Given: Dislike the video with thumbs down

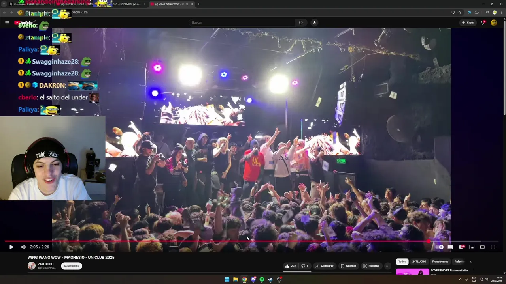Looking at the screenshot, I should coord(305,266).
